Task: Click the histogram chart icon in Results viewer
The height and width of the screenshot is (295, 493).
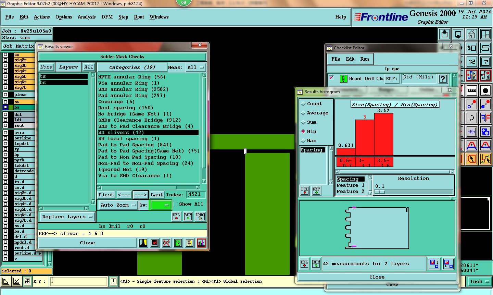Action: (x=201, y=243)
